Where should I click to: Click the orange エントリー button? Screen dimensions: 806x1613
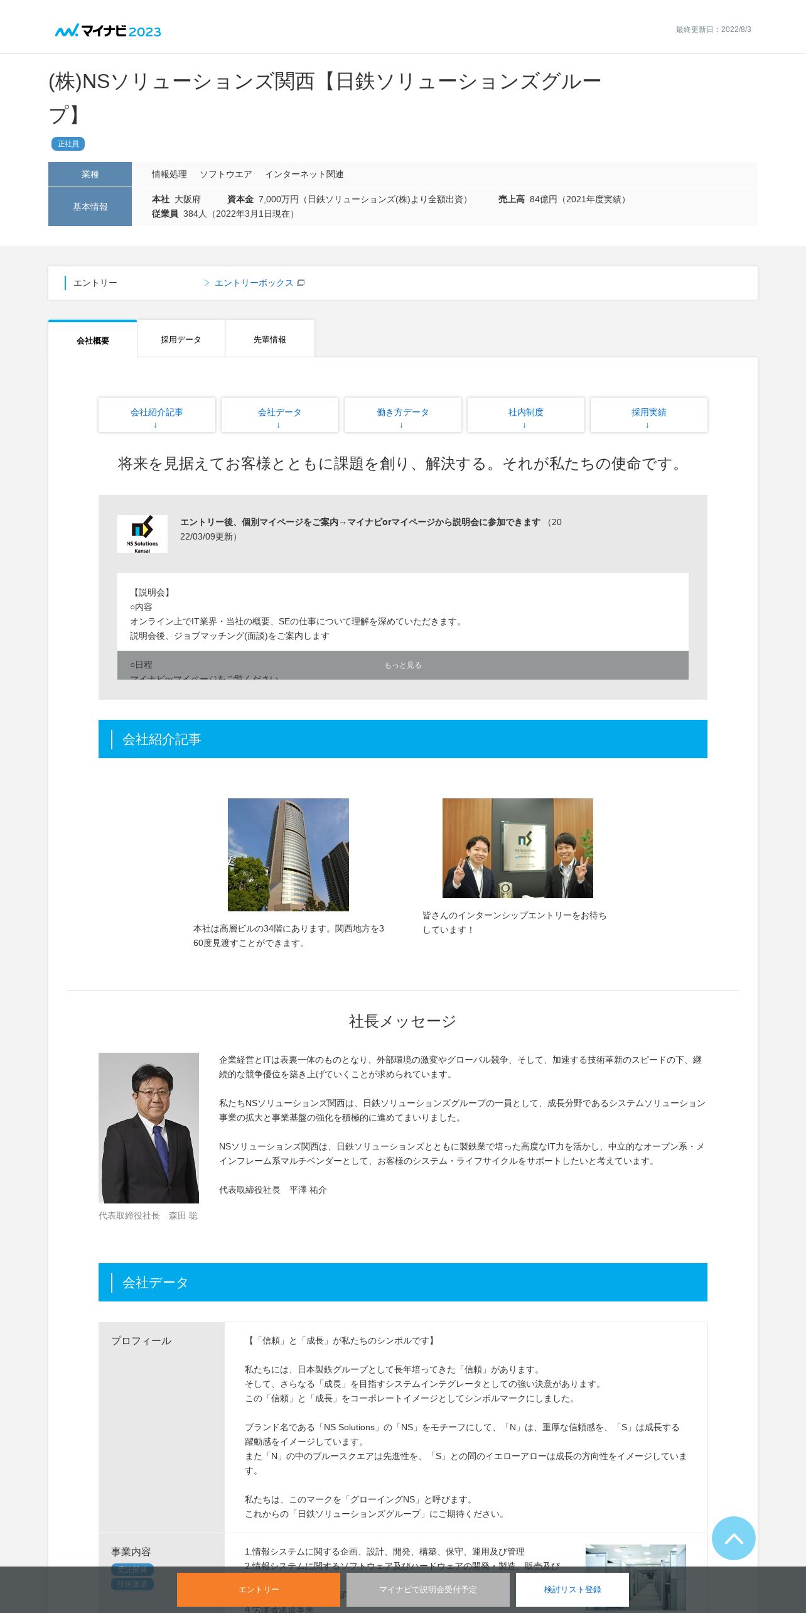tap(259, 1589)
